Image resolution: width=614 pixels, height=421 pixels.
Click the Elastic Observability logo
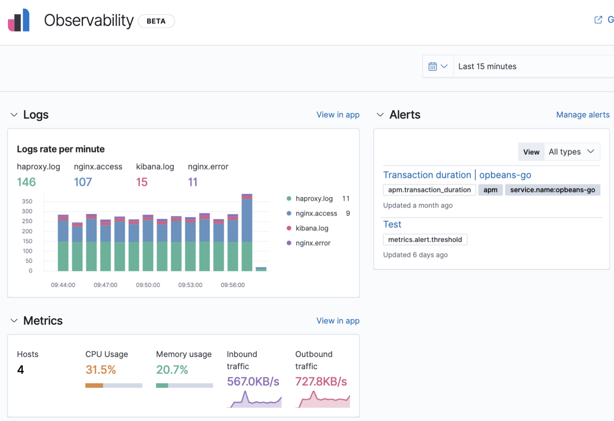pyautogui.click(x=17, y=20)
